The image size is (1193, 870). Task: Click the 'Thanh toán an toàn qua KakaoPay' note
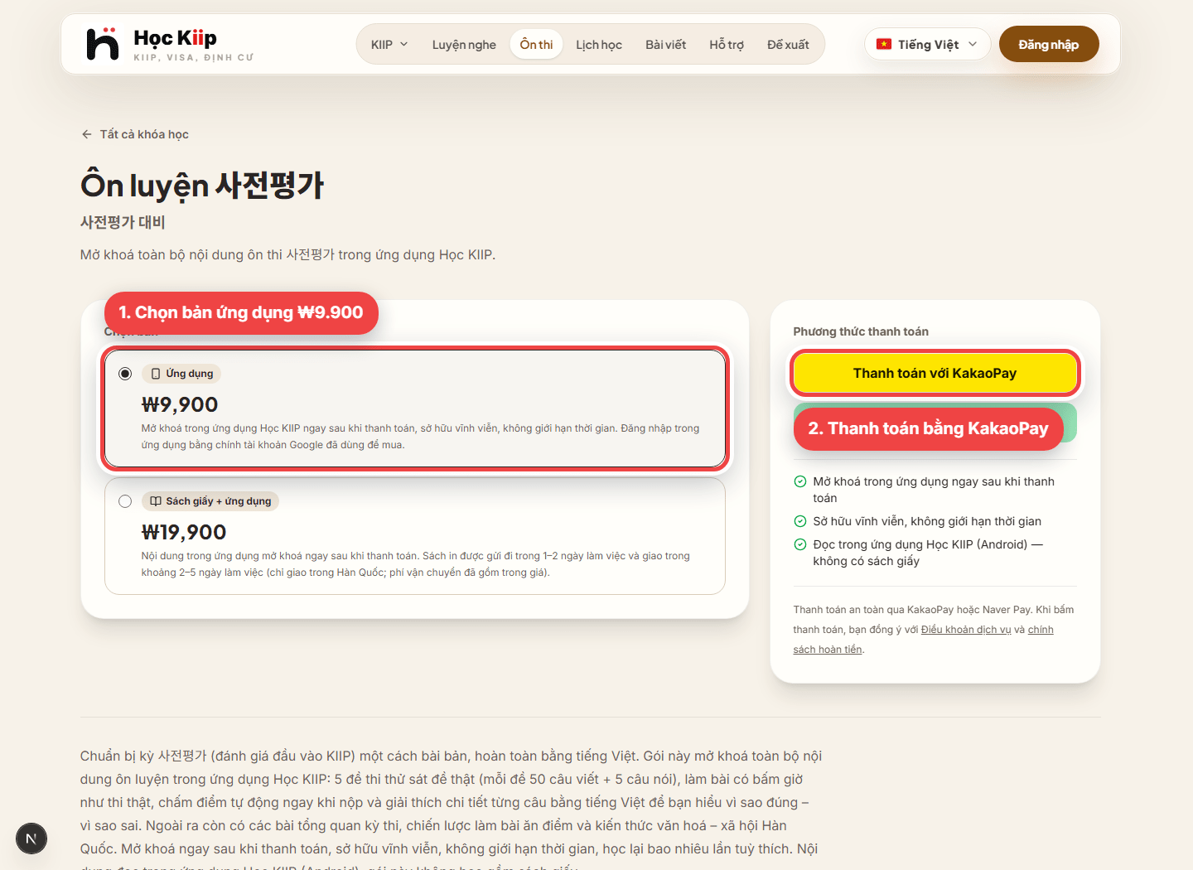[934, 630]
